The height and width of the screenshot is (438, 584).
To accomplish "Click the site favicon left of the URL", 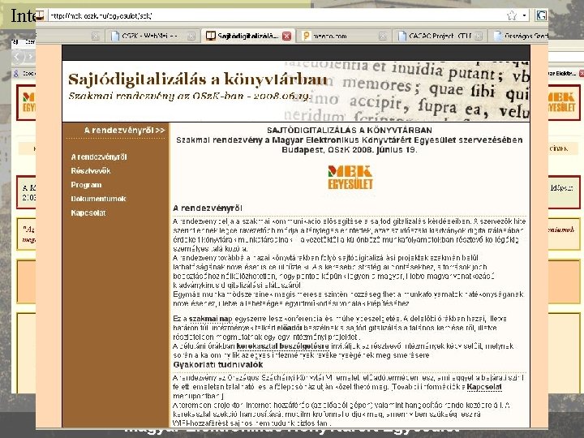I will [x=41, y=15].
